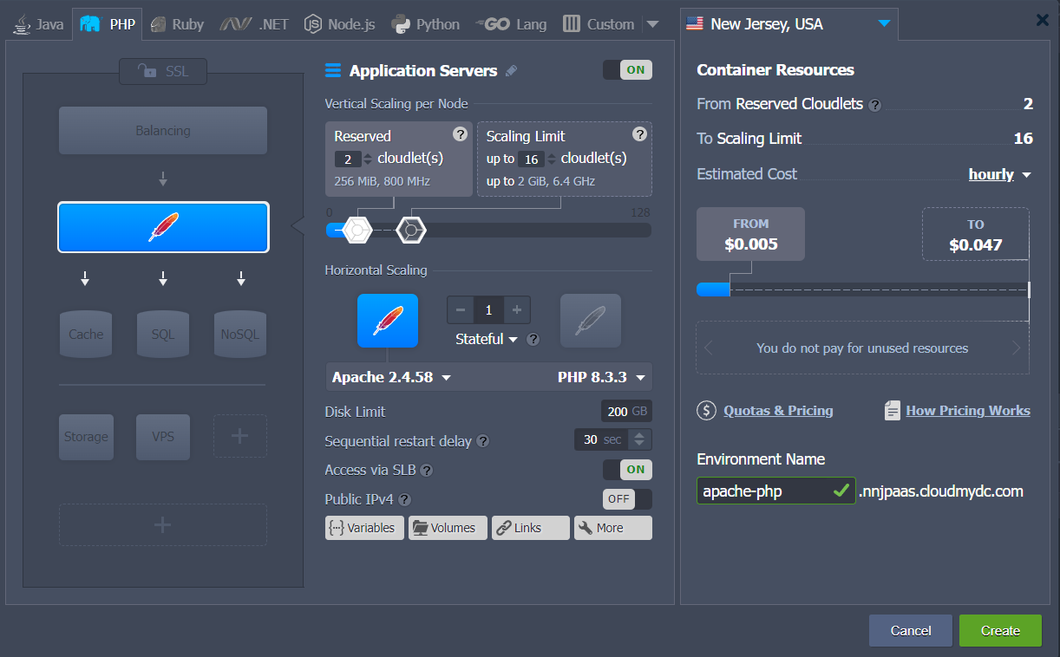Image resolution: width=1060 pixels, height=657 pixels.
Task: Open help for Scaling Limit
Action: coord(639,134)
